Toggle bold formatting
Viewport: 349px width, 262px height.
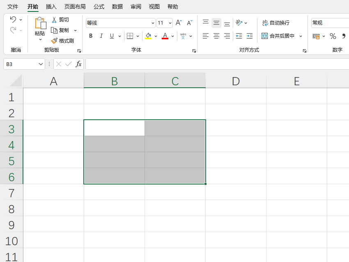click(91, 36)
